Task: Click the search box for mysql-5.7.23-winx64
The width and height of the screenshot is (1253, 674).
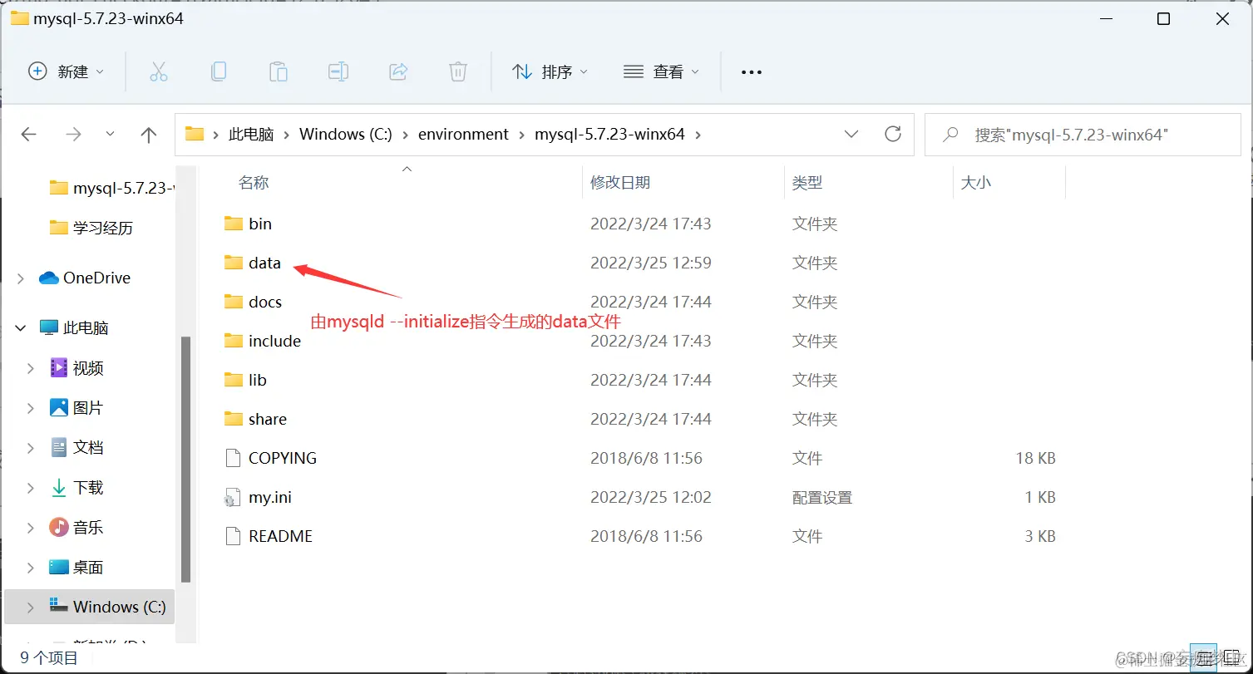Action: pos(1083,135)
